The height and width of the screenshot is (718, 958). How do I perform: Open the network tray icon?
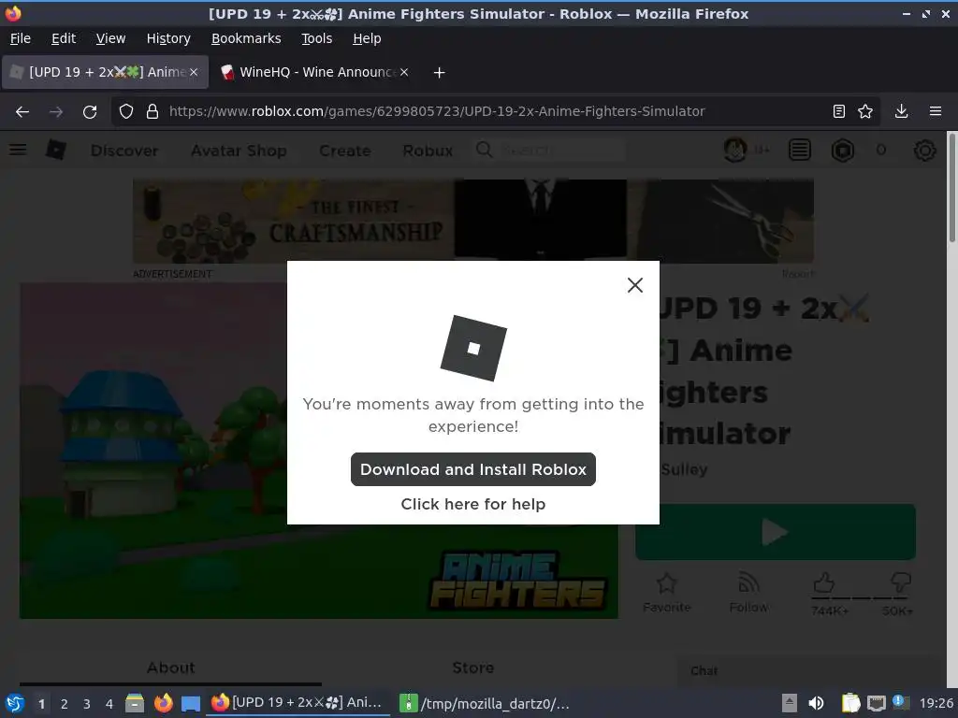point(877,703)
